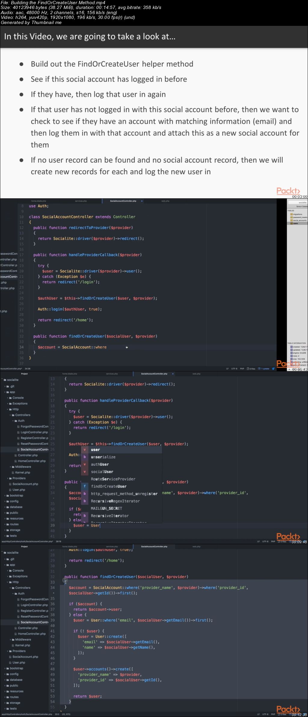Click PHP grammar selector in the 00:12:38 status bar

(x=273, y=714)
